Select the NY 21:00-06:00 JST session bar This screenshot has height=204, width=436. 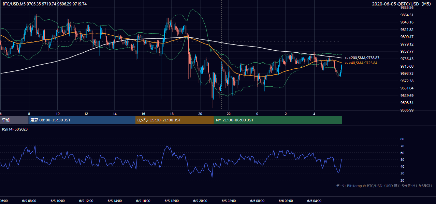(x=278, y=120)
